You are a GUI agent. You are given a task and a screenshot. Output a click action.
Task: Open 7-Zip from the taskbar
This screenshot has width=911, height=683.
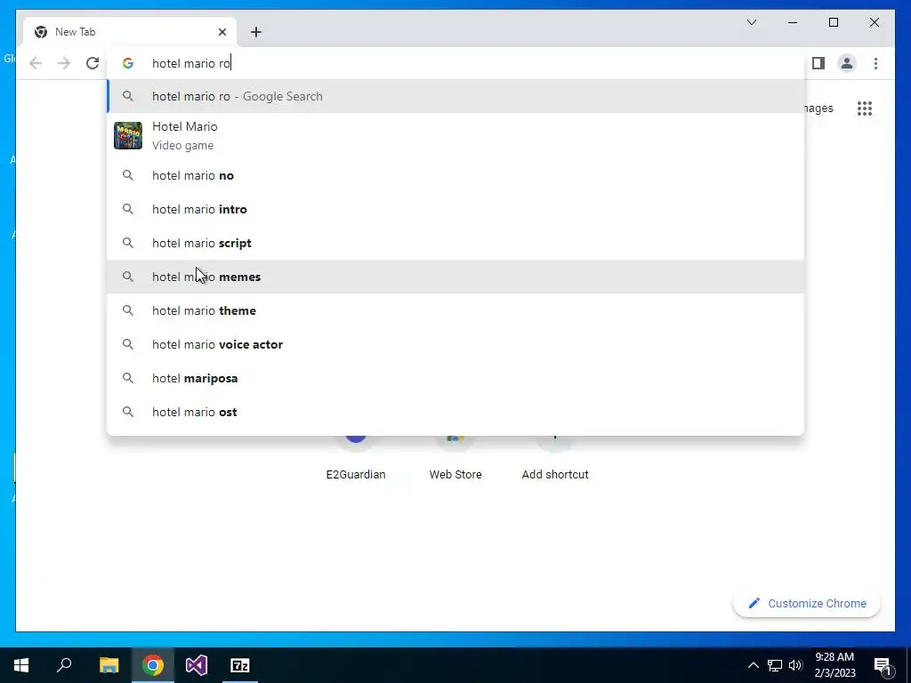[240, 665]
